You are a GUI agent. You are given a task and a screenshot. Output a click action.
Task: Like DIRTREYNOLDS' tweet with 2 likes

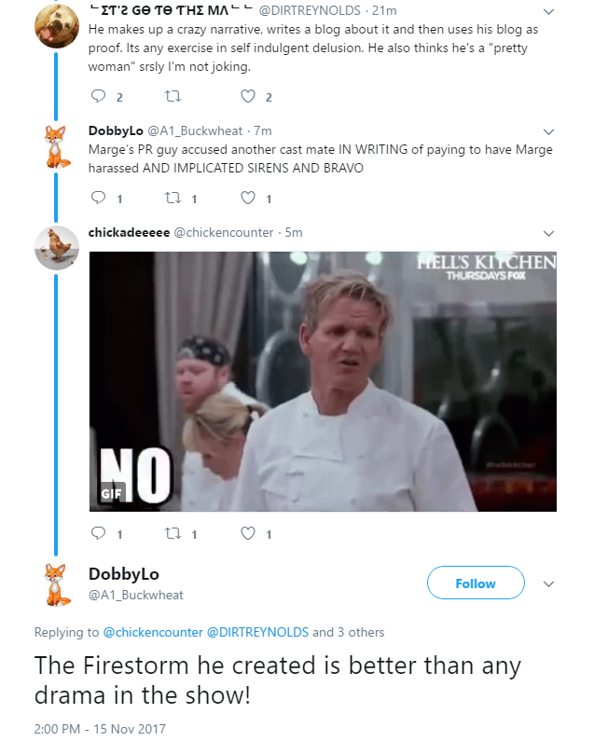248,96
